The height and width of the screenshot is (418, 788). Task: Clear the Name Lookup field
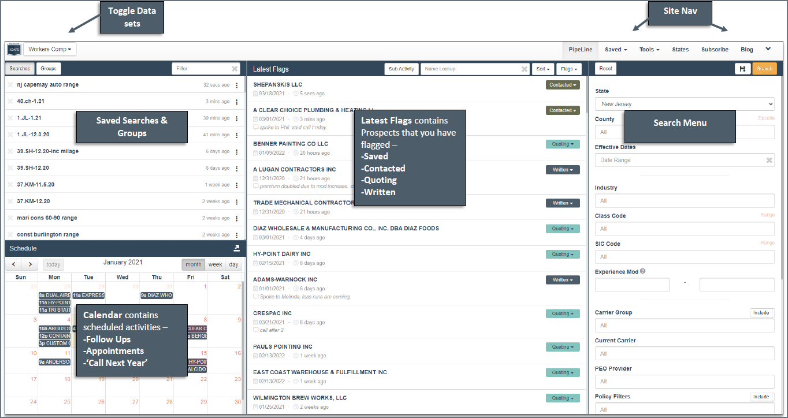[525, 69]
